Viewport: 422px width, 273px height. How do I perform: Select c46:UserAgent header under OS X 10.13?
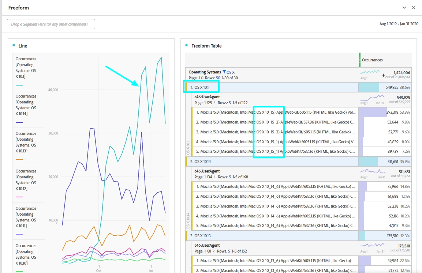click(x=207, y=245)
